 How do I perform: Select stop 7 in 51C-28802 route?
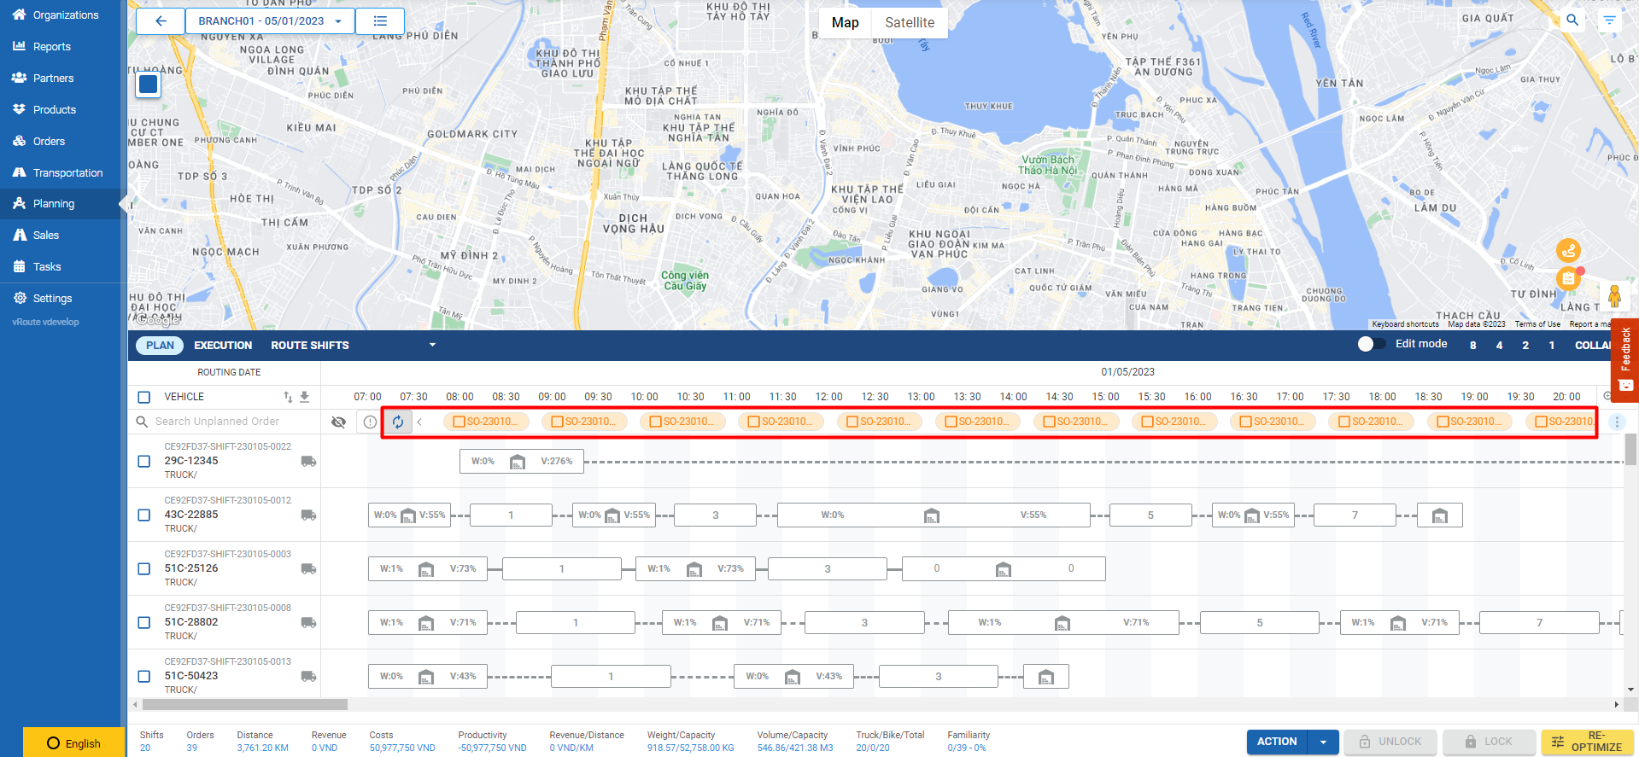(x=1539, y=622)
